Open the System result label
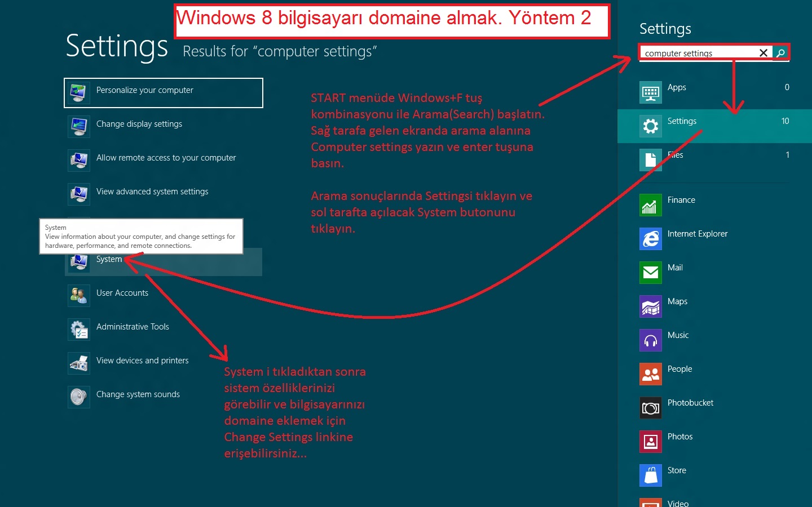 pyautogui.click(x=109, y=259)
